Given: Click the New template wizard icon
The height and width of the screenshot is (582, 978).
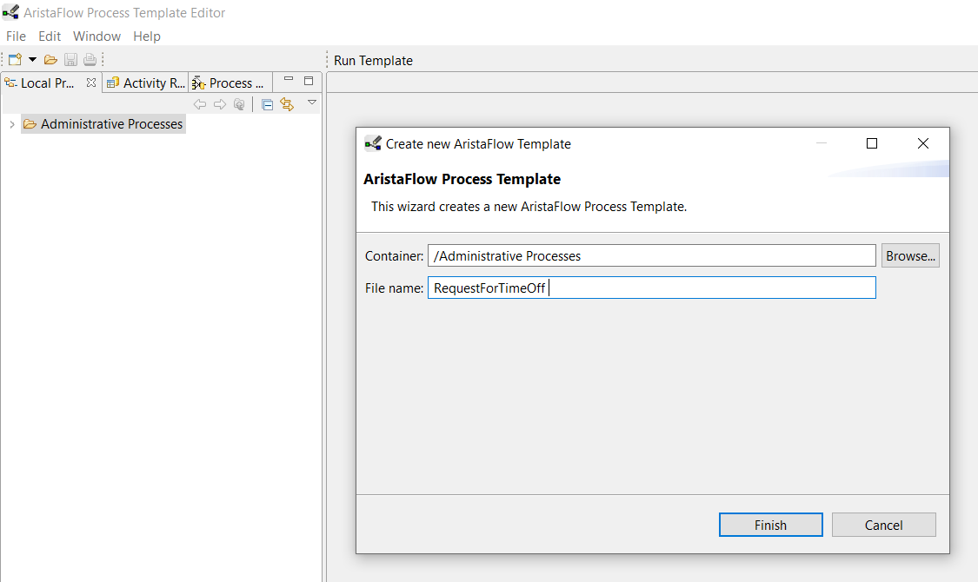Looking at the screenshot, I should point(15,60).
